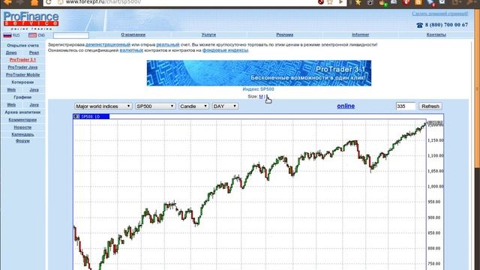Click the ProTrader 3.1 advertisement banner
The image size is (480, 270).
pyautogui.click(x=259, y=73)
